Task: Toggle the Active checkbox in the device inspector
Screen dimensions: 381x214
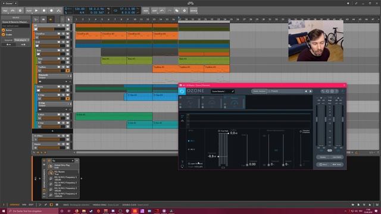Action: (4, 30)
